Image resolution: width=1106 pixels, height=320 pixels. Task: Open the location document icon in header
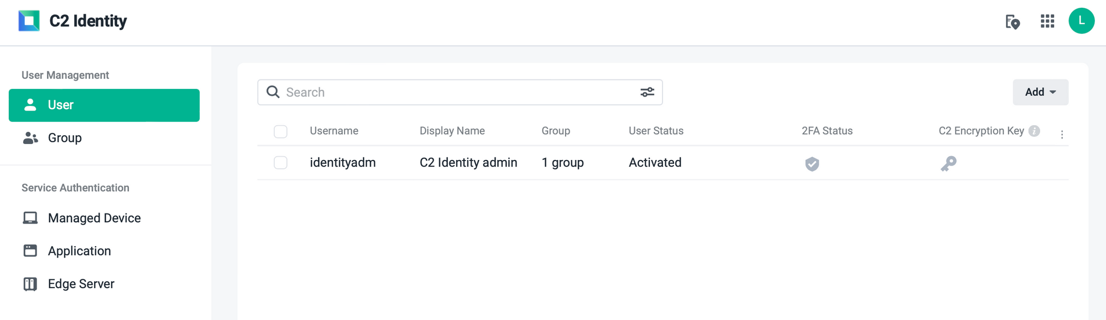click(x=1013, y=22)
